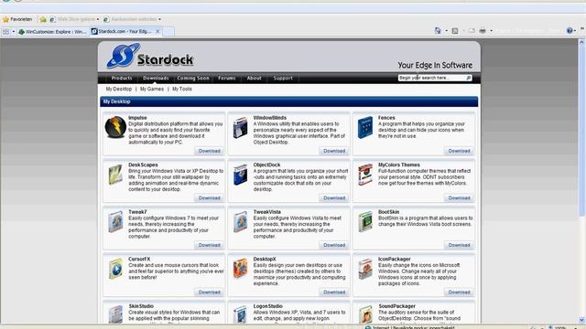Click the browser Help icon
Viewport: 586px width, 329px height.
point(570,30)
